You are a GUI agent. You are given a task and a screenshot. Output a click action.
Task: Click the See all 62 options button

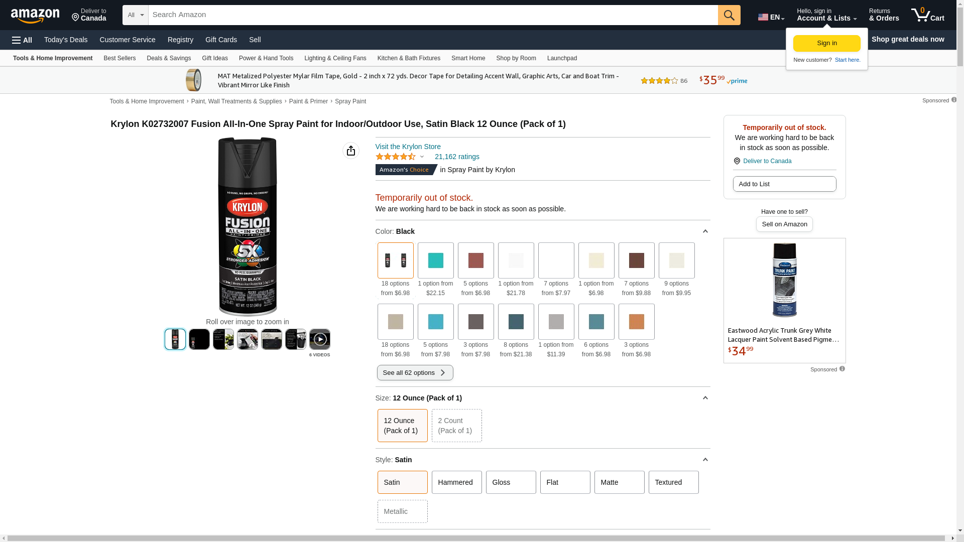[415, 372]
